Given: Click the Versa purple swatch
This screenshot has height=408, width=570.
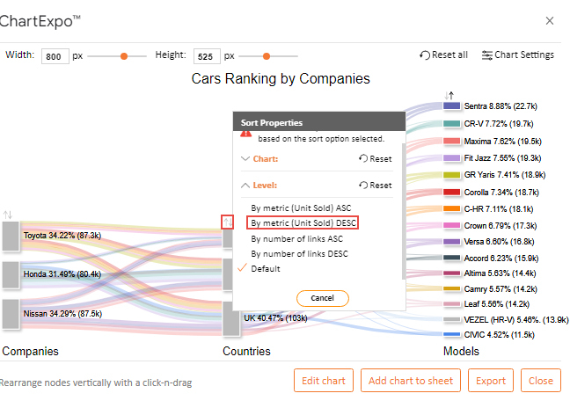Looking at the screenshot, I should (x=452, y=242).
